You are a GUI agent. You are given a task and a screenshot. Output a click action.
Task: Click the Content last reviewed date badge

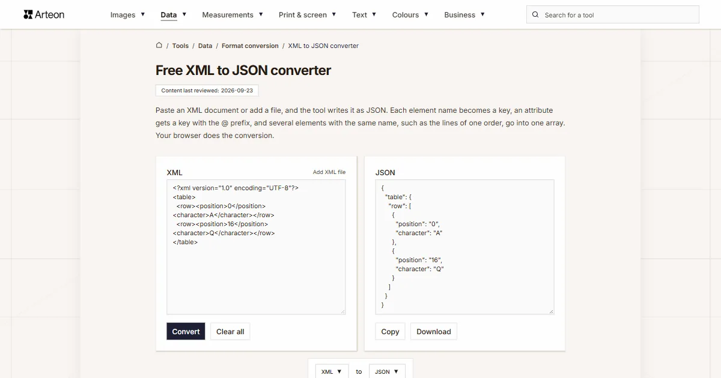[207, 91]
